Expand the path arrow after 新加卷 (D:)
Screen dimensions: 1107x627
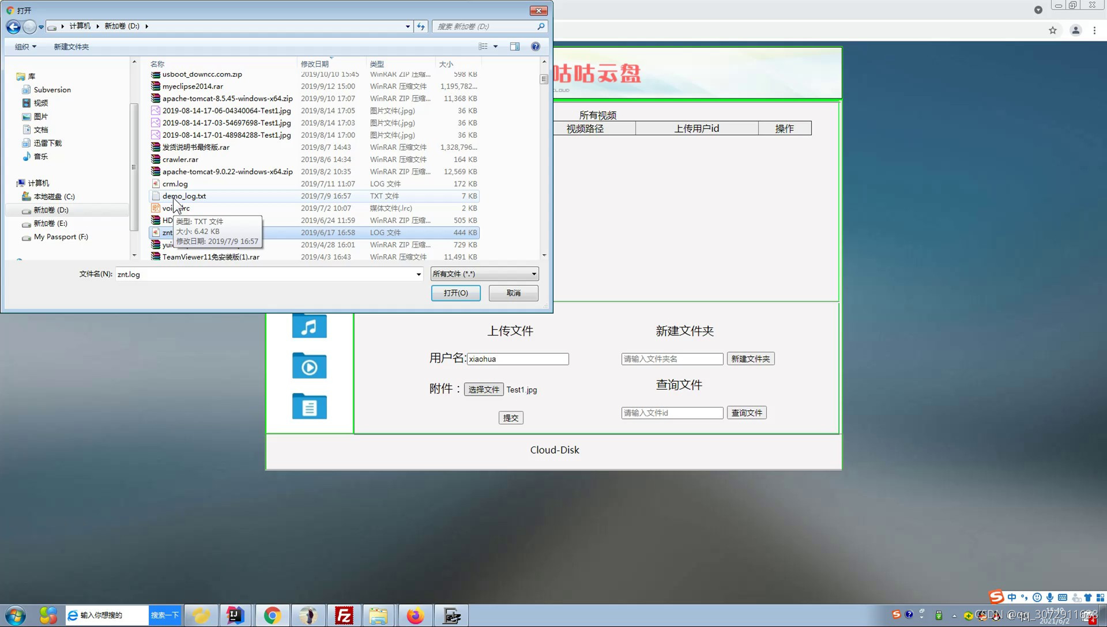click(146, 27)
